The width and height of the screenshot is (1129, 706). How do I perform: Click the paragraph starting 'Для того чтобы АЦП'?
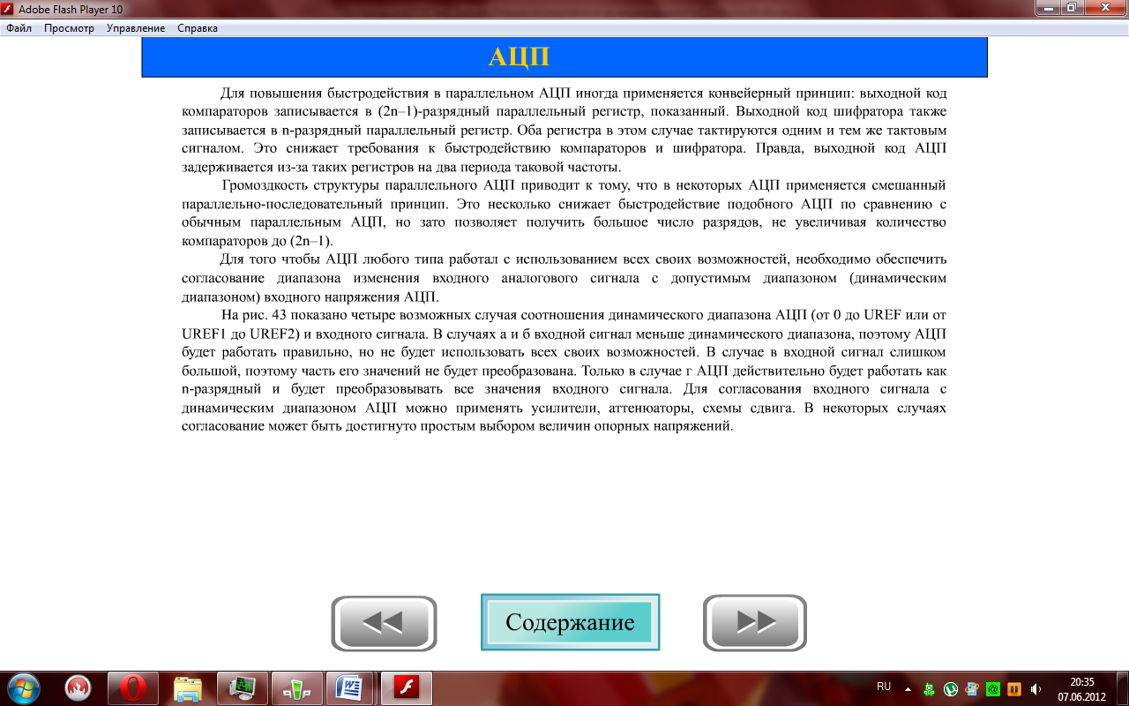click(x=564, y=277)
